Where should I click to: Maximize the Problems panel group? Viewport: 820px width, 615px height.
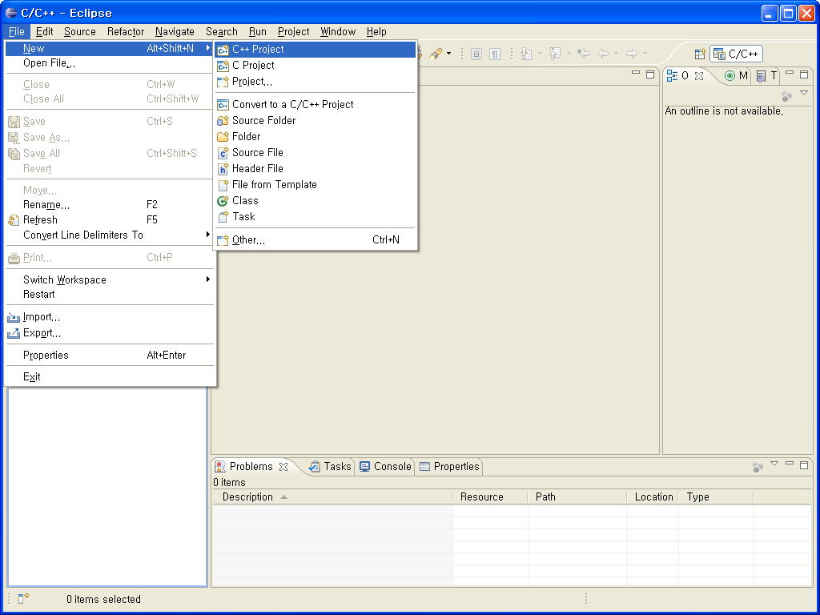pyautogui.click(x=804, y=464)
